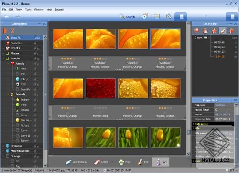Click the Favorites star icon
The width and height of the screenshot is (239, 173).
point(8,43)
